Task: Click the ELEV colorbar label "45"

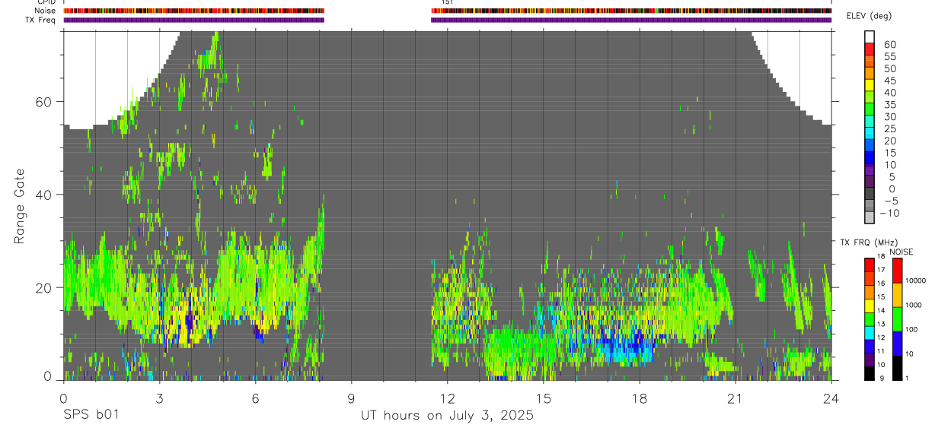Action: pos(889,81)
